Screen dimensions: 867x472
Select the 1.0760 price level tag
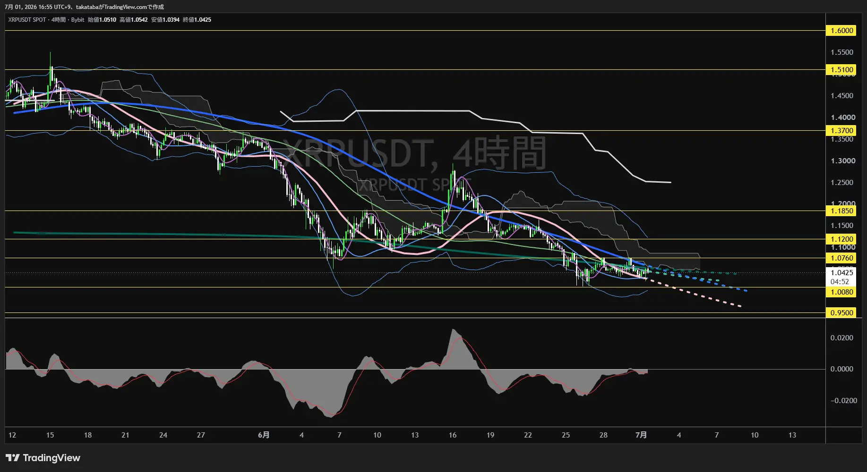click(x=841, y=258)
